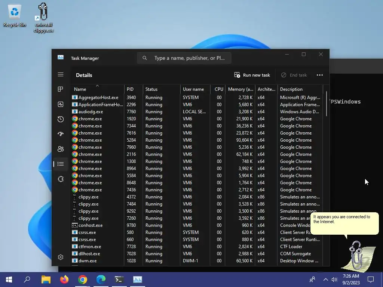Click the End task button
Viewport: 383px width, 287px height.
[294, 75]
